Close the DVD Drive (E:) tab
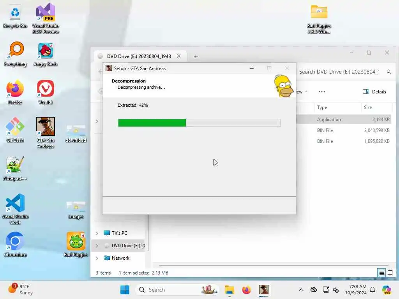 [178, 56]
